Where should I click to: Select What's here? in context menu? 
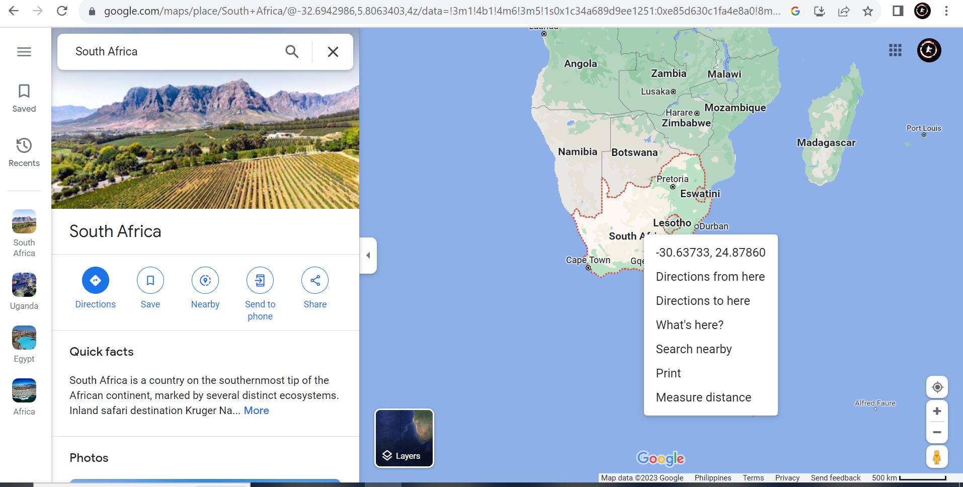710,325
